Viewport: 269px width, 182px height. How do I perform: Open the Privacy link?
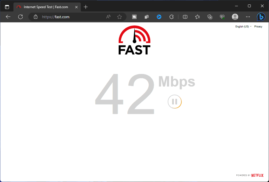tap(258, 27)
